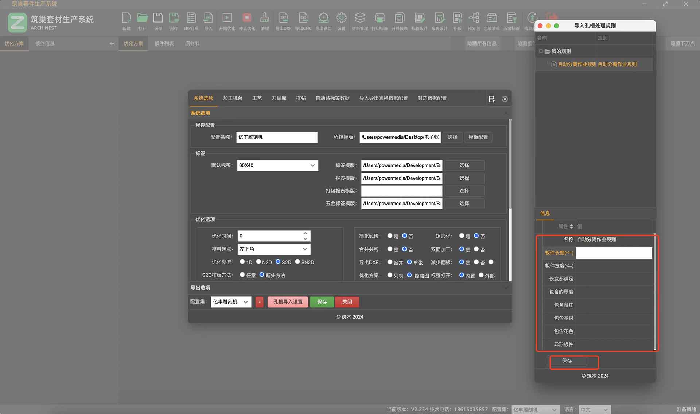Click the 导出DXF toolbar icon
Image resolution: width=700 pixels, height=414 pixels.
(x=283, y=18)
